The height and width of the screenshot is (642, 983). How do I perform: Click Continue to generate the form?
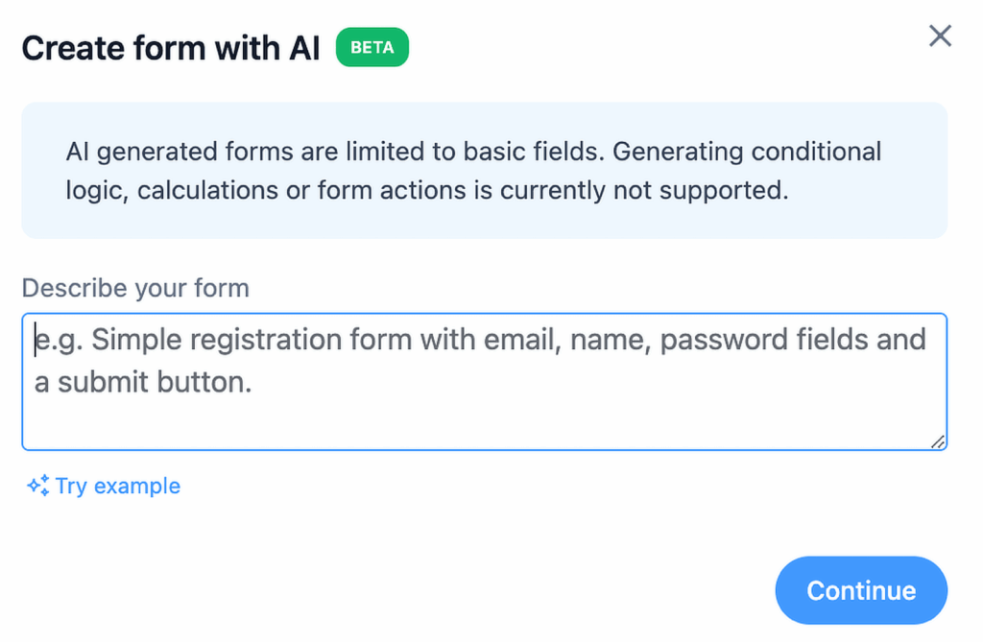click(x=860, y=590)
